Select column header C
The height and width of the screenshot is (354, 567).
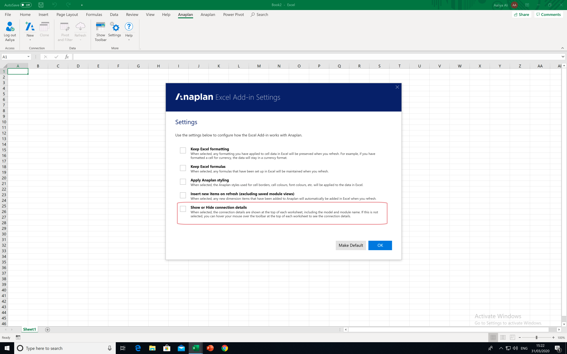[58, 66]
